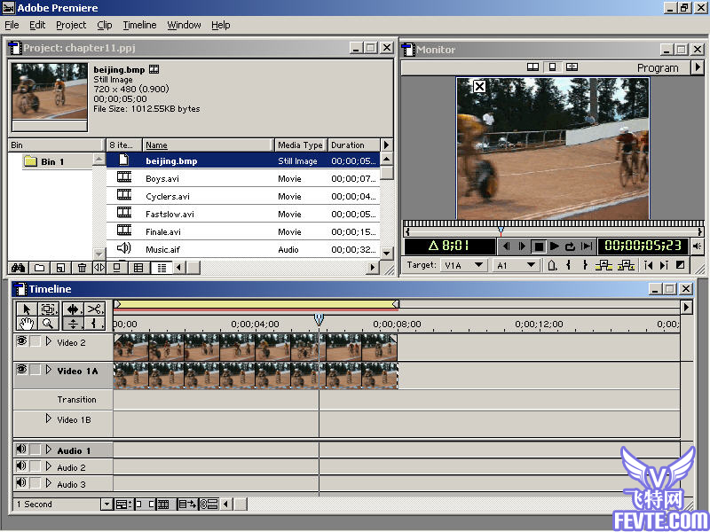Switch Project window to Icon view
710x532 pixels.
point(117,268)
